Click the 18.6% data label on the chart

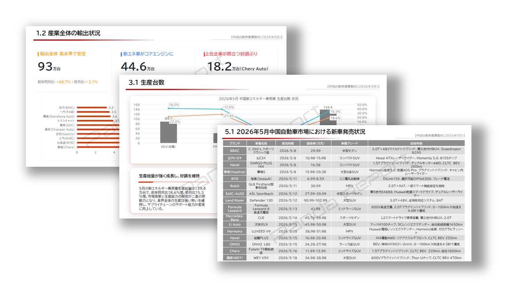coord(335,118)
